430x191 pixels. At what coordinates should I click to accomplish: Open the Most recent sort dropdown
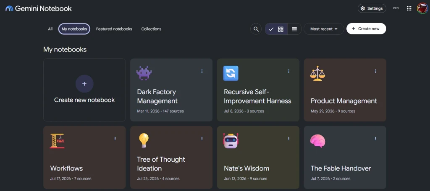pyautogui.click(x=324, y=29)
